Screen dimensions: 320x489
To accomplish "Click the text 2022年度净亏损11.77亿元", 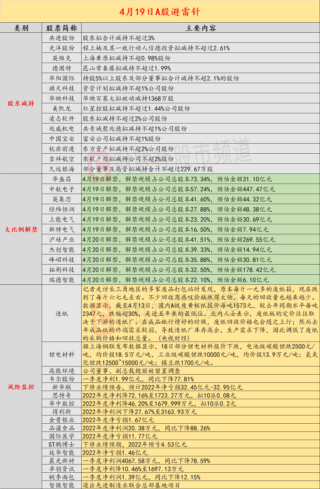I will [x=120, y=436].
